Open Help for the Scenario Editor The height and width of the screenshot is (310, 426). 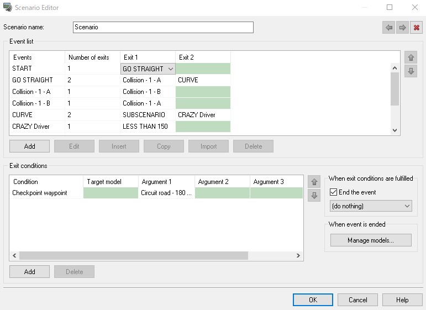point(402,300)
